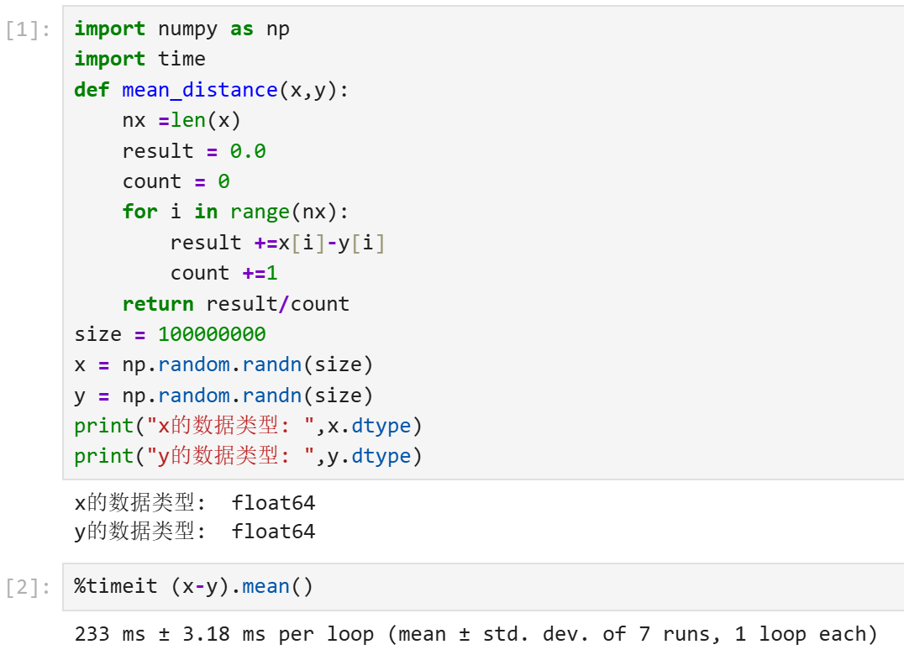
Task: Click the mean_distance function name
Action: pos(199,90)
